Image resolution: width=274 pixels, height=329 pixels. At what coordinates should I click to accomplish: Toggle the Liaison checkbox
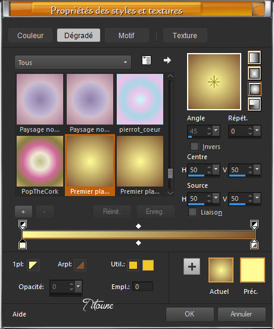click(x=192, y=212)
